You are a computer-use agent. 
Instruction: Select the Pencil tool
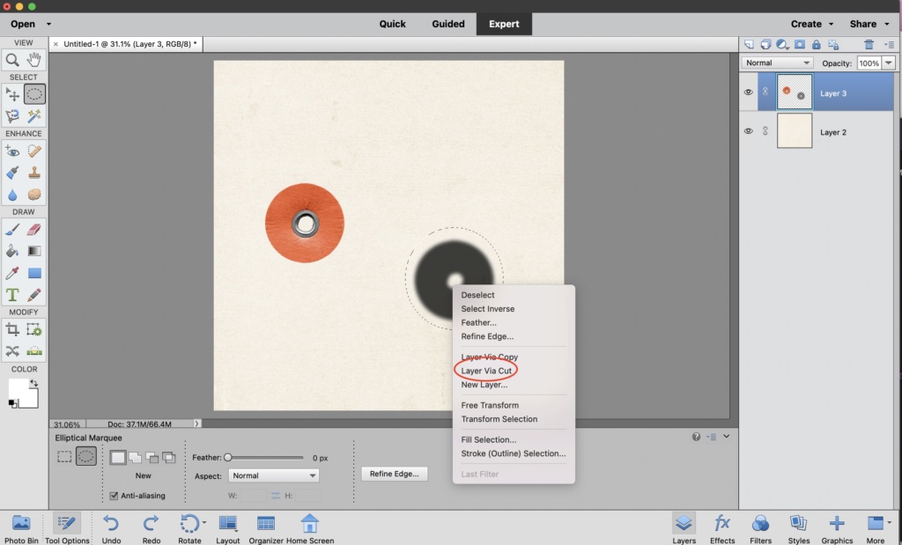[x=34, y=295]
